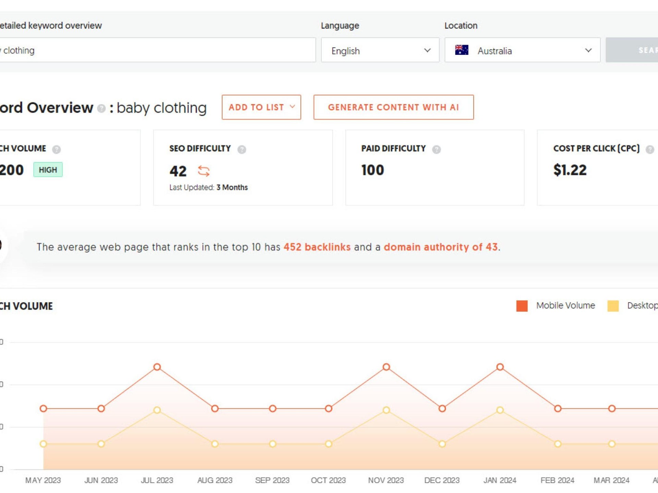
Task: Click Generate Content With AI button
Action: 393,107
